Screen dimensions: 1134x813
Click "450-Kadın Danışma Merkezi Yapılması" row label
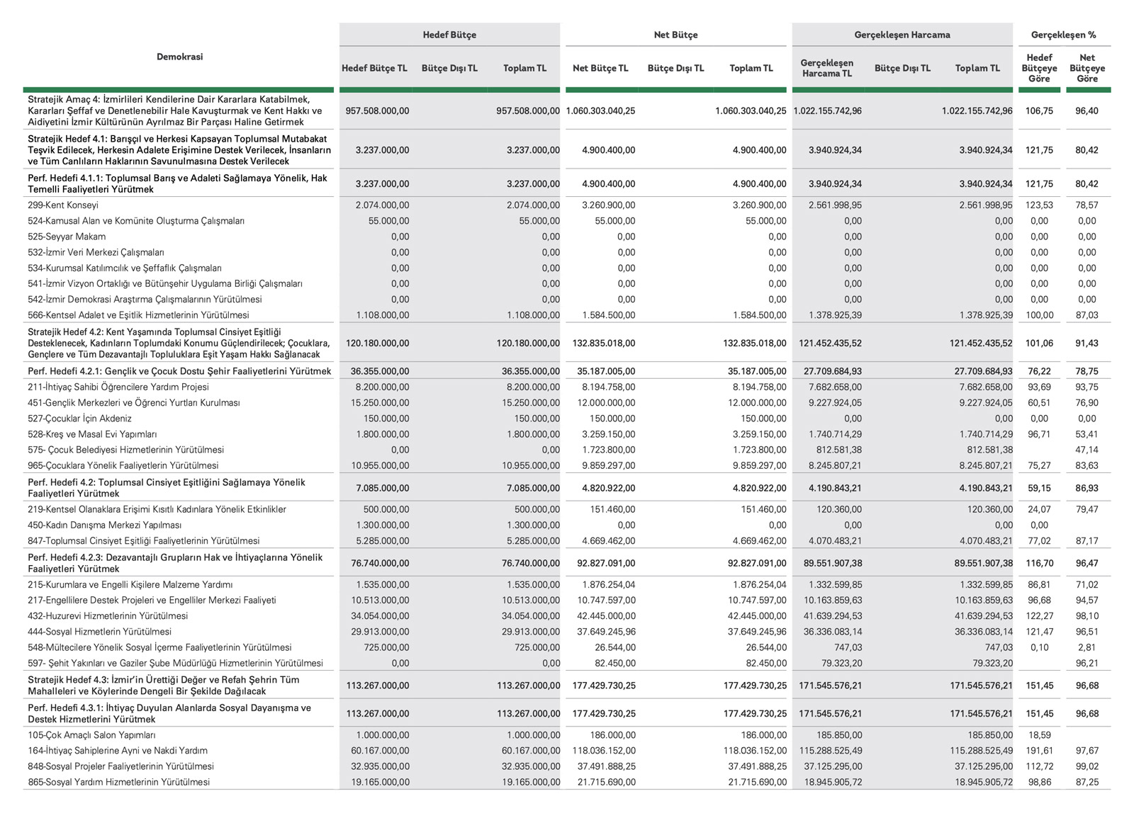coord(104,525)
